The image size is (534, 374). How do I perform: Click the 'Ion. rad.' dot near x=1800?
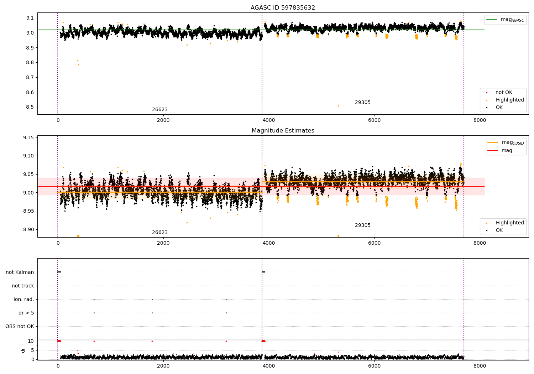152,299
